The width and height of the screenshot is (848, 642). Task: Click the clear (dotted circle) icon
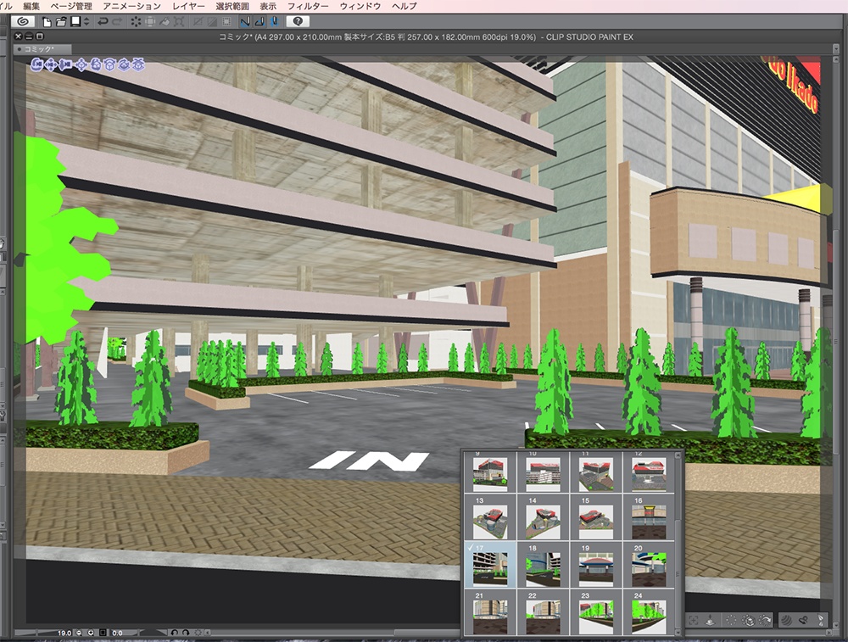tap(135, 22)
